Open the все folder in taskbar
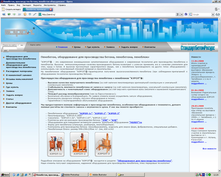This screenshot has width=221, height=177. 131,175
